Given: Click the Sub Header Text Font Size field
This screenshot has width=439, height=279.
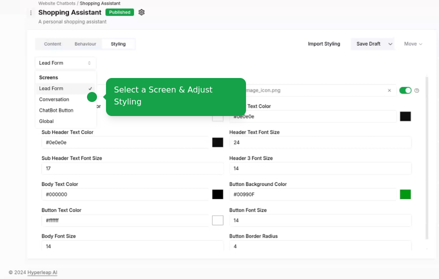Looking at the screenshot, I should [x=132, y=168].
